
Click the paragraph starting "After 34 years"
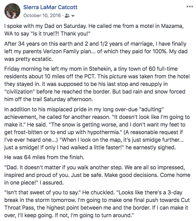click(95, 51)
